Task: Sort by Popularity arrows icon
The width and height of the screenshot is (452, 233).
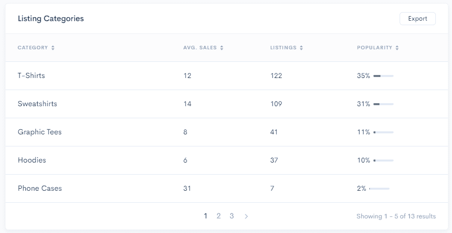Action: [x=397, y=48]
